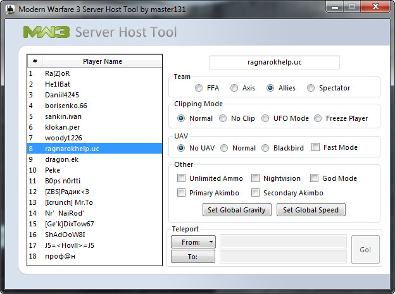Check the God Mode box
This screenshot has width=395, height=294.
pos(314,178)
